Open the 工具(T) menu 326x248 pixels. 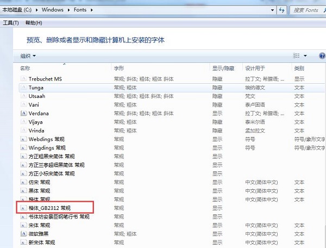[11, 23]
